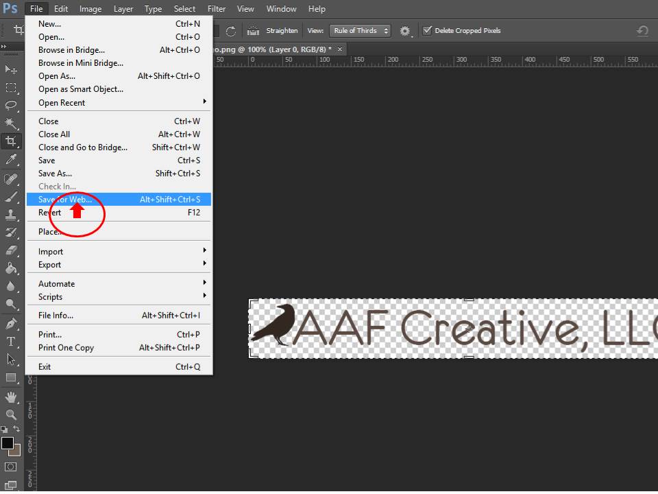Select the Rectangular Marquee tool
658x494 pixels.
pos(11,87)
